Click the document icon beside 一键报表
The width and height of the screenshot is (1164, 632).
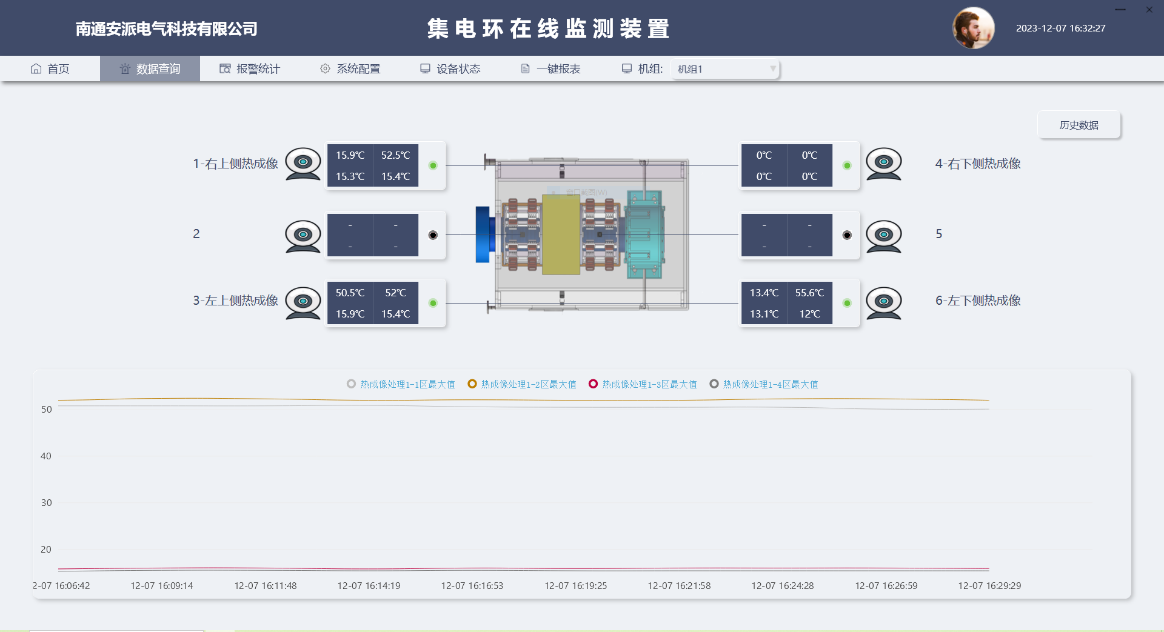click(x=525, y=68)
